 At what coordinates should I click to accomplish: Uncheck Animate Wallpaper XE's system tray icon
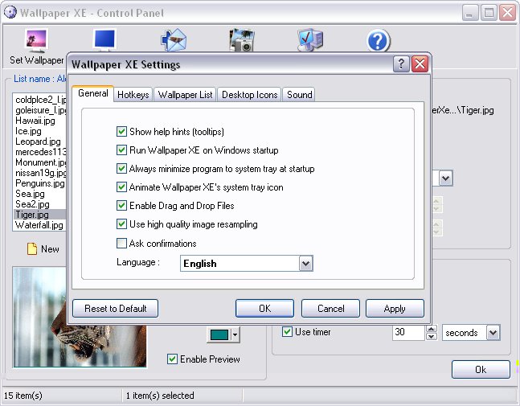pyautogui.click(x=121, y=187)
